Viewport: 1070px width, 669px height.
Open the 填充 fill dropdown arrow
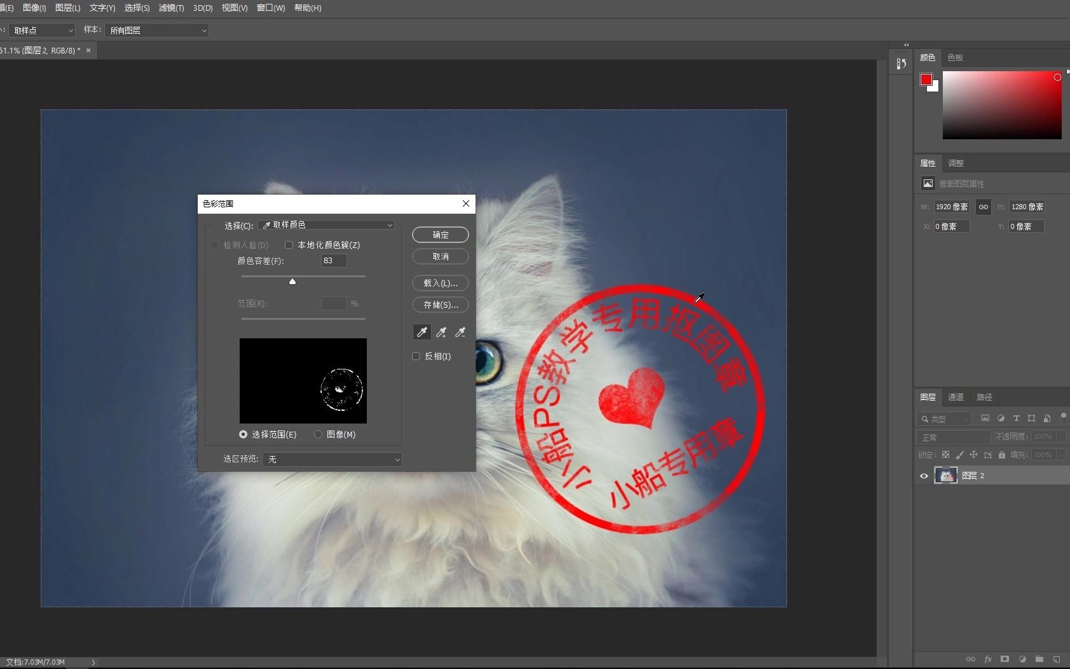[x=1061, y=455]
